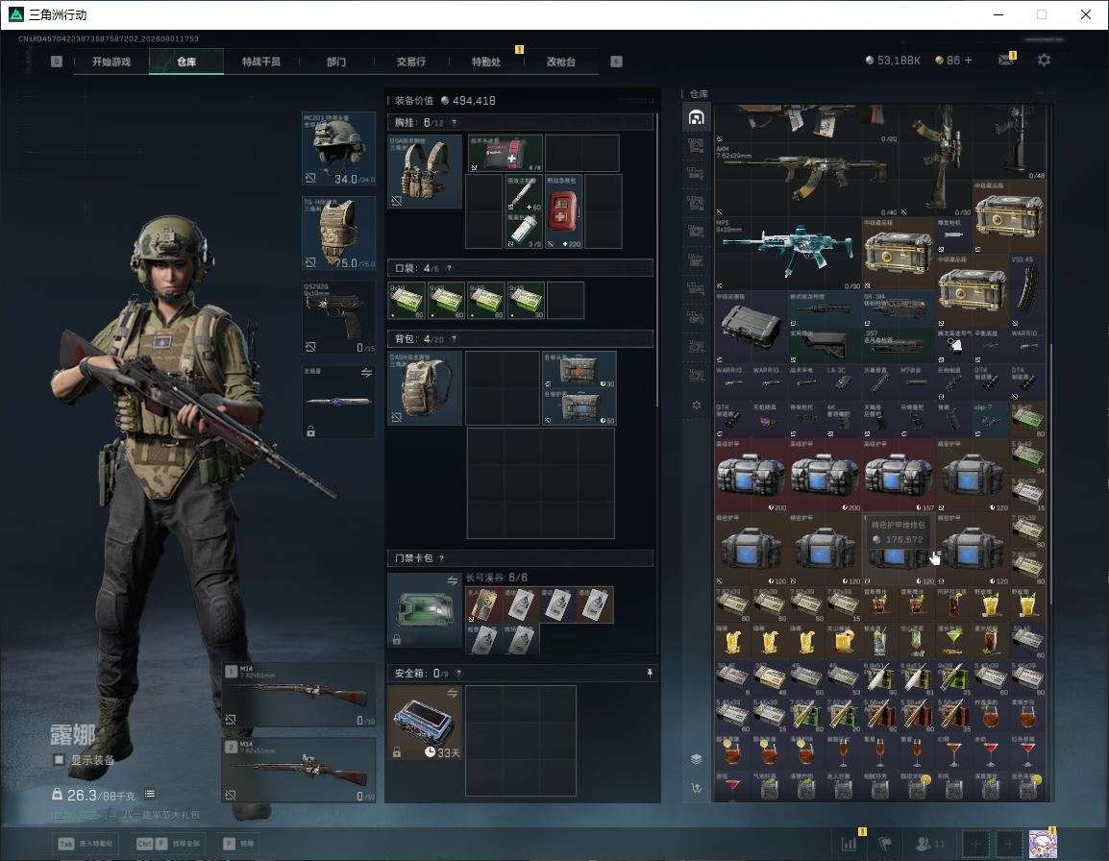Select the tactical medkit pouch 4/4
This screenshot has height=861, width=1109.
tap(505, 153)
